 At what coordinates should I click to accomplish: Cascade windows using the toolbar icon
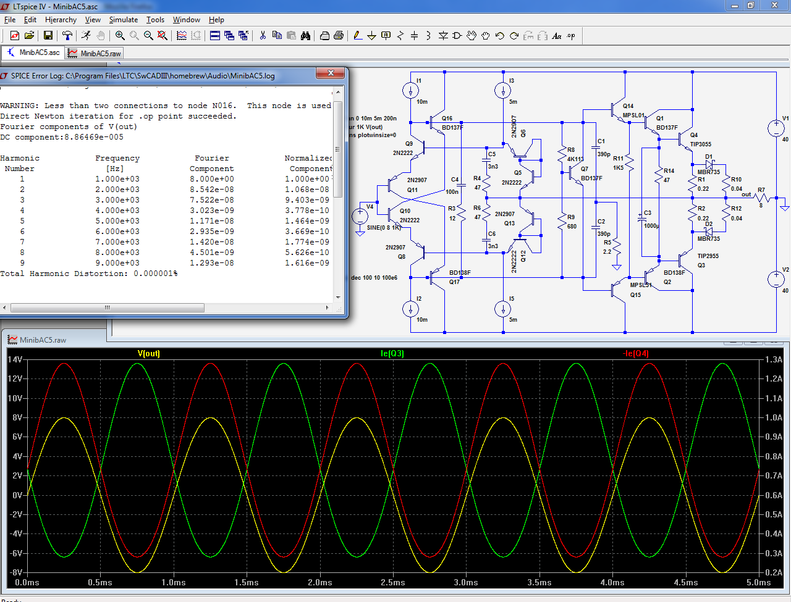229,36
